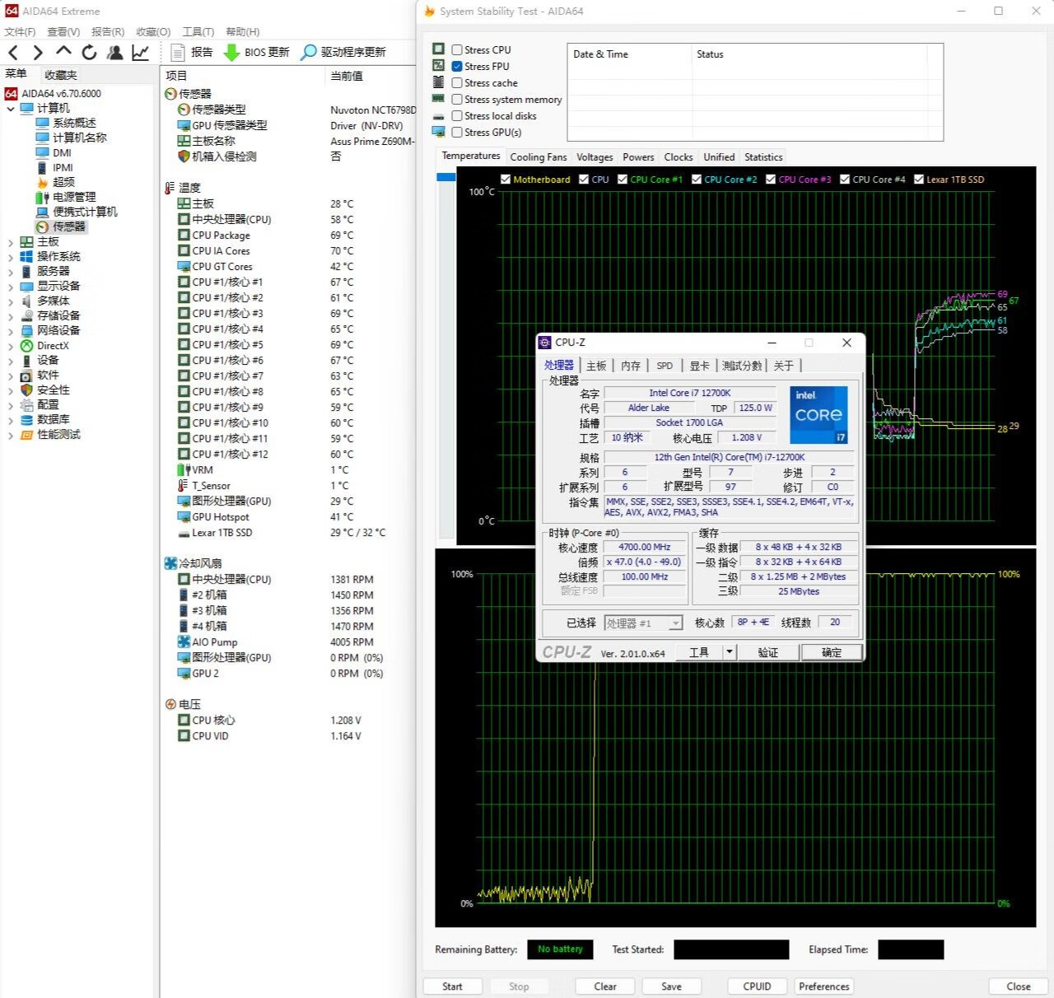Click the Save button
1054x998 pixels.
[x=671, y=986]
